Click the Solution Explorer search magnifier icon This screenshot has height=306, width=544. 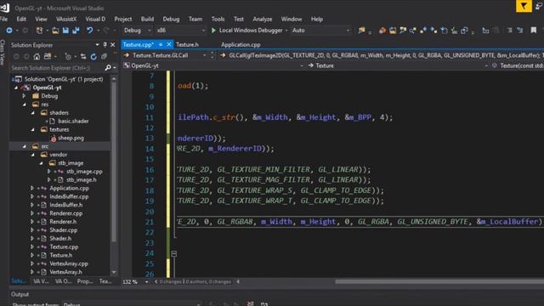tap(108, 68)
